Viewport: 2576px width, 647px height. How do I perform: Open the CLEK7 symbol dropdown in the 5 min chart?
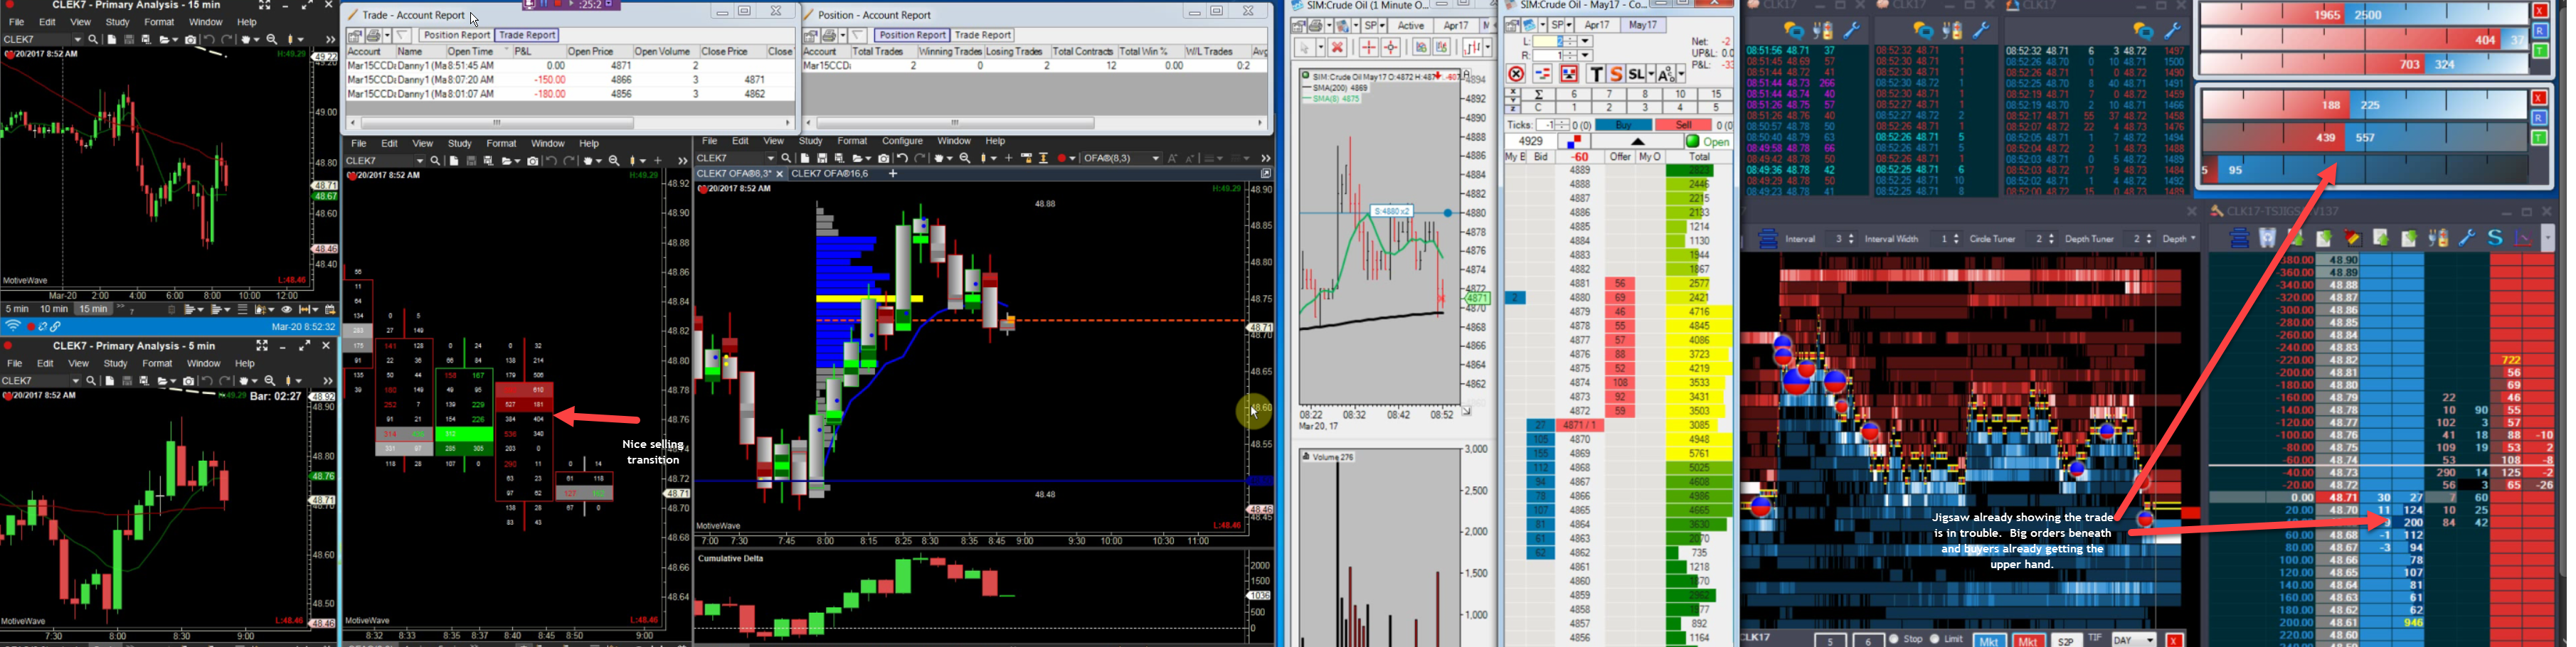coord(75,381)
